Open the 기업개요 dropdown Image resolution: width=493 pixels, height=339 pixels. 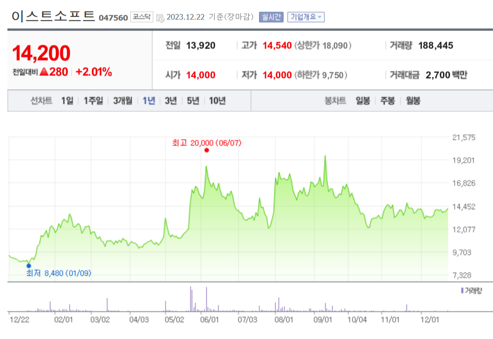tap(306, 17)
